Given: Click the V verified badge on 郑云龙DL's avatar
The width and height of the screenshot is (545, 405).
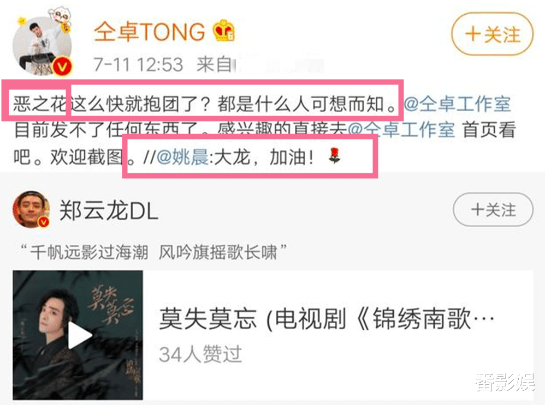Looking at the screenshot, I should [x=44, y=221].
